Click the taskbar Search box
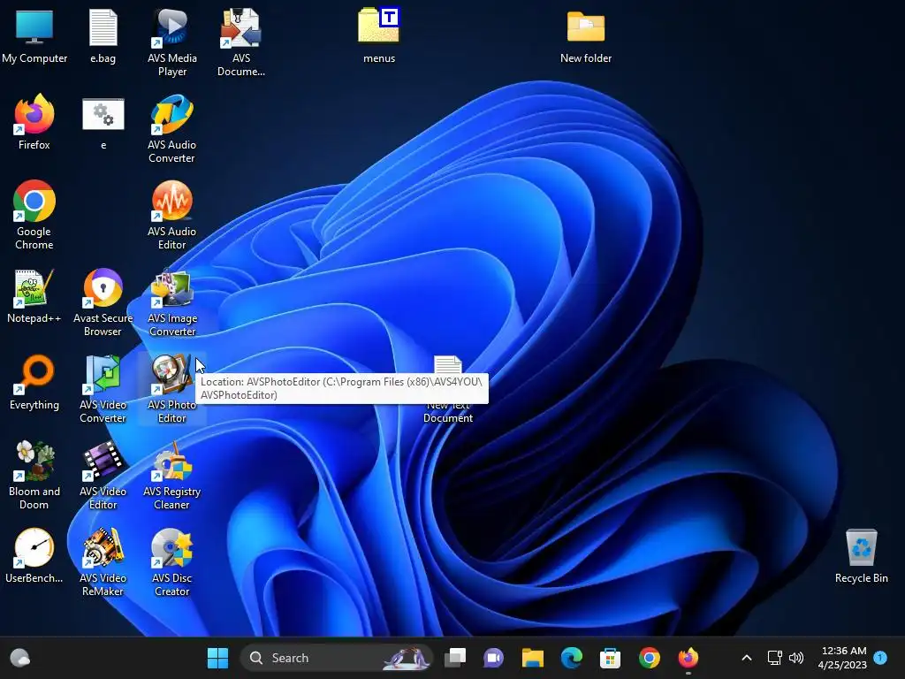The height and width of the screenshot is (679, 905). coord(337,658)
